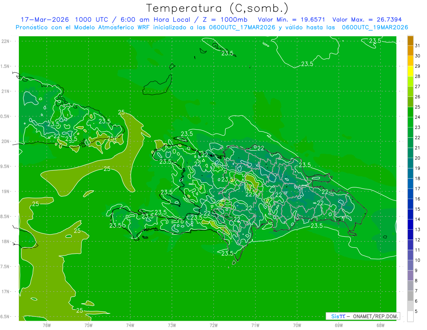Click the 6:00 am Hora Local text

click(154, 20)
